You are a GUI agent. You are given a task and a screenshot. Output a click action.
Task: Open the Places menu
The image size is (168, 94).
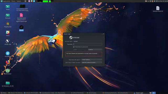[x=13, y=1]
